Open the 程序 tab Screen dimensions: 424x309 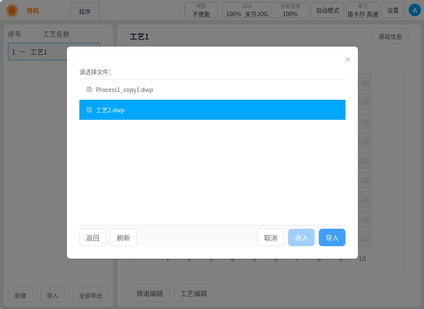(85, 11)
